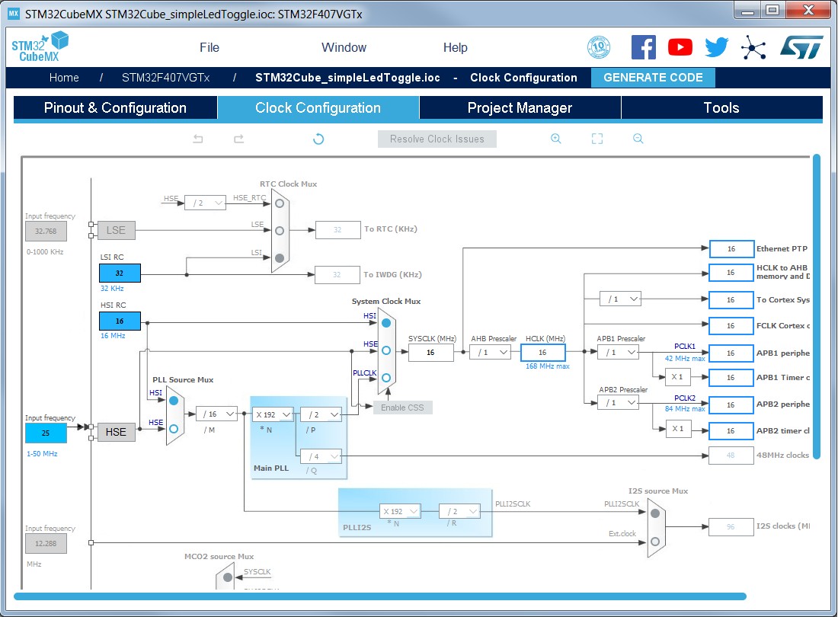838x617 pixels.
Task: Click the vertical scrollbar of diagram
Action: click(817, 305)
